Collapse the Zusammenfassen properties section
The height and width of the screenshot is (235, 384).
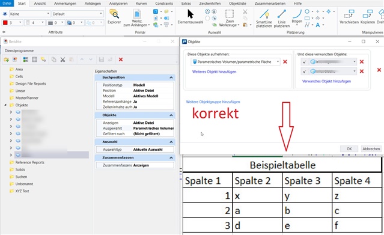171,157
